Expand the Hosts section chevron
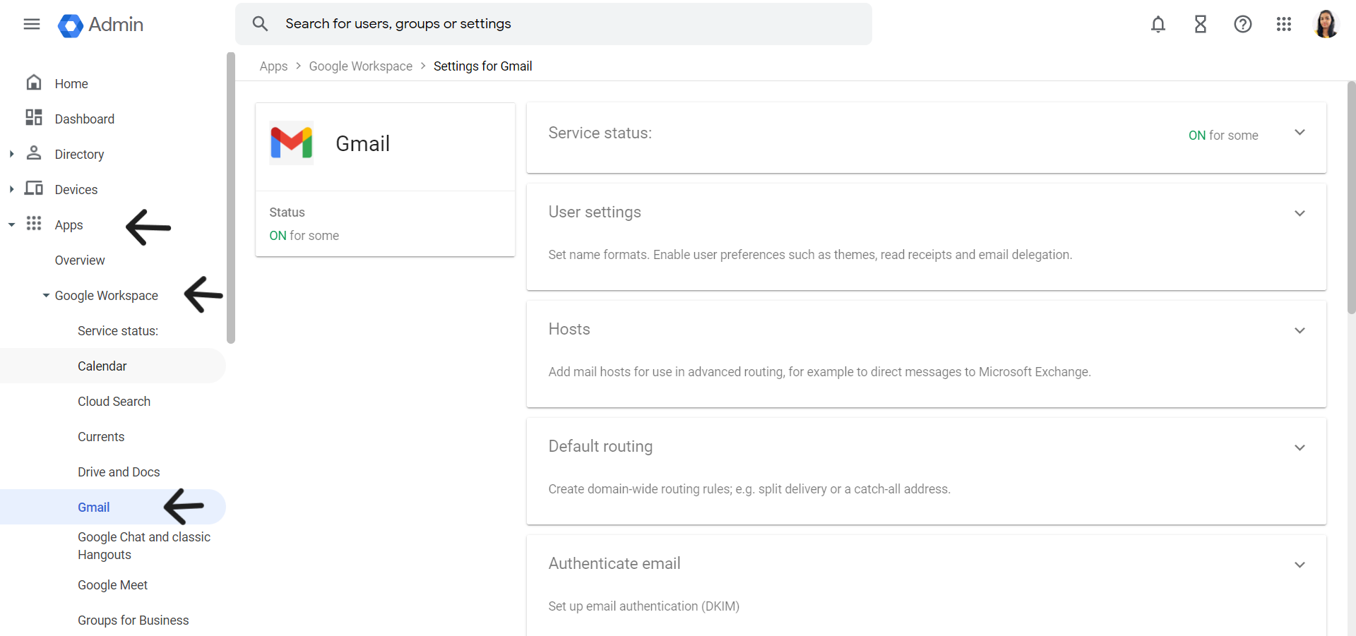The image size is (1356, 636). pos(1299,330)
